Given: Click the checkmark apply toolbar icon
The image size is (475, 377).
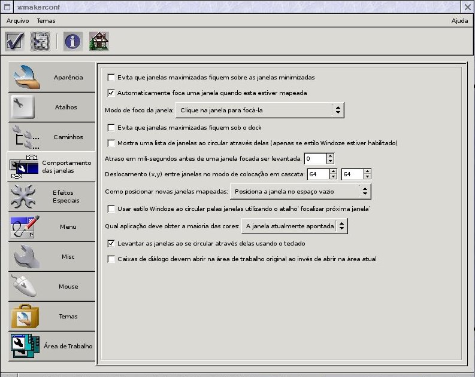Looking at the screenshot, I should [x=14, y=41].
